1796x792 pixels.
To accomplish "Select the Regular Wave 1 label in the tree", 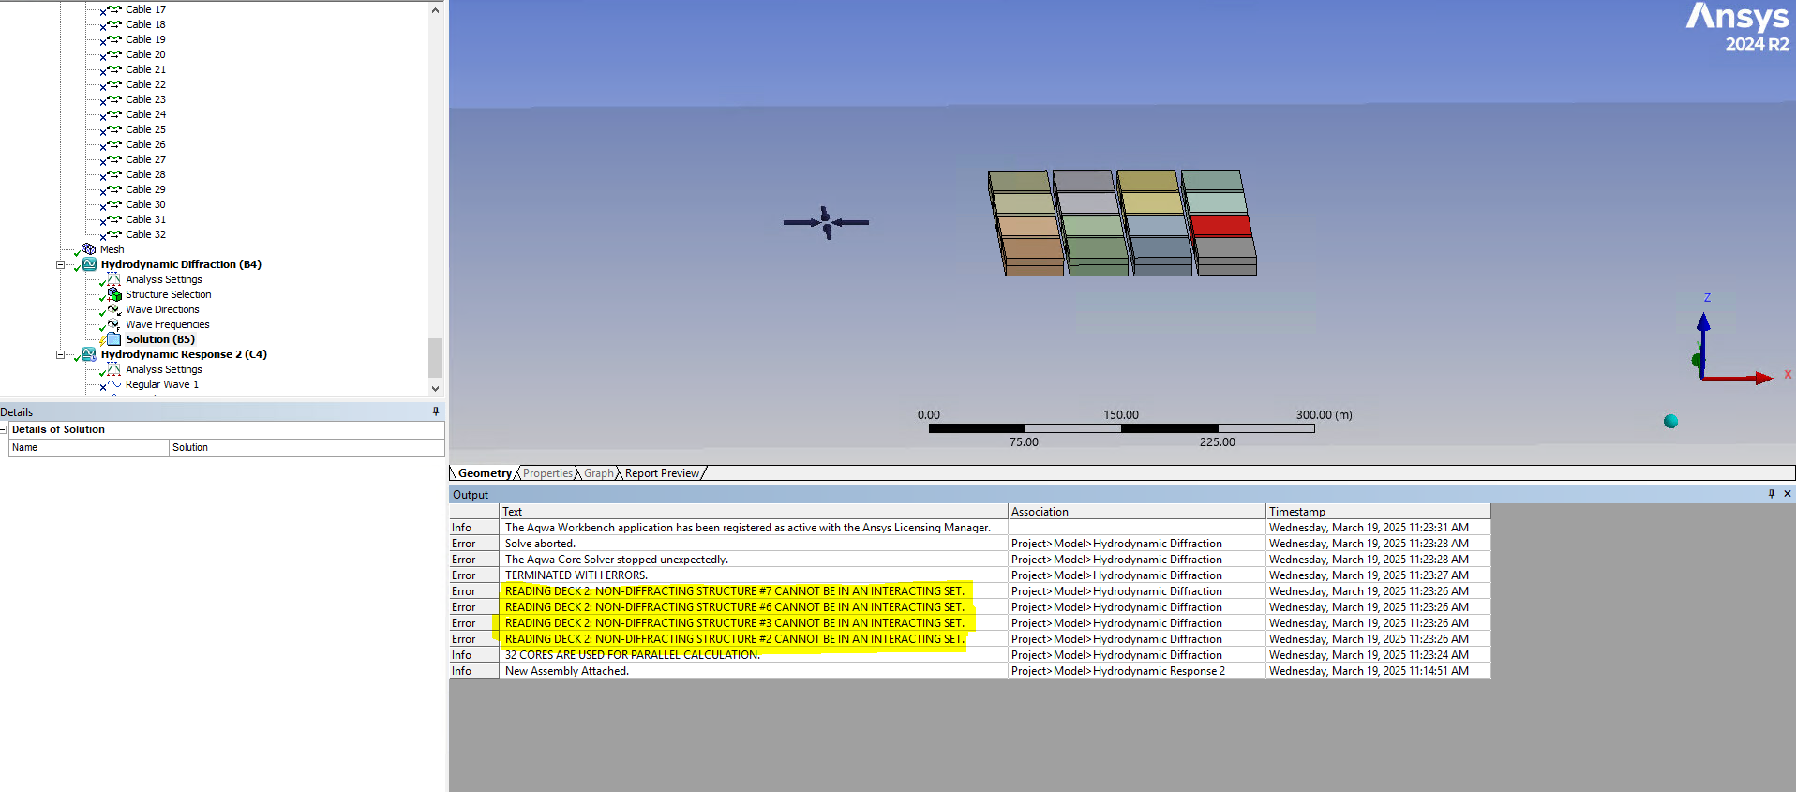I will [162, 384].
